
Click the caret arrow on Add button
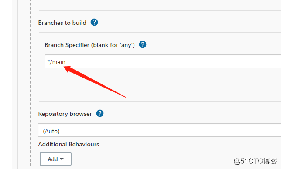[x=62, y=159]
